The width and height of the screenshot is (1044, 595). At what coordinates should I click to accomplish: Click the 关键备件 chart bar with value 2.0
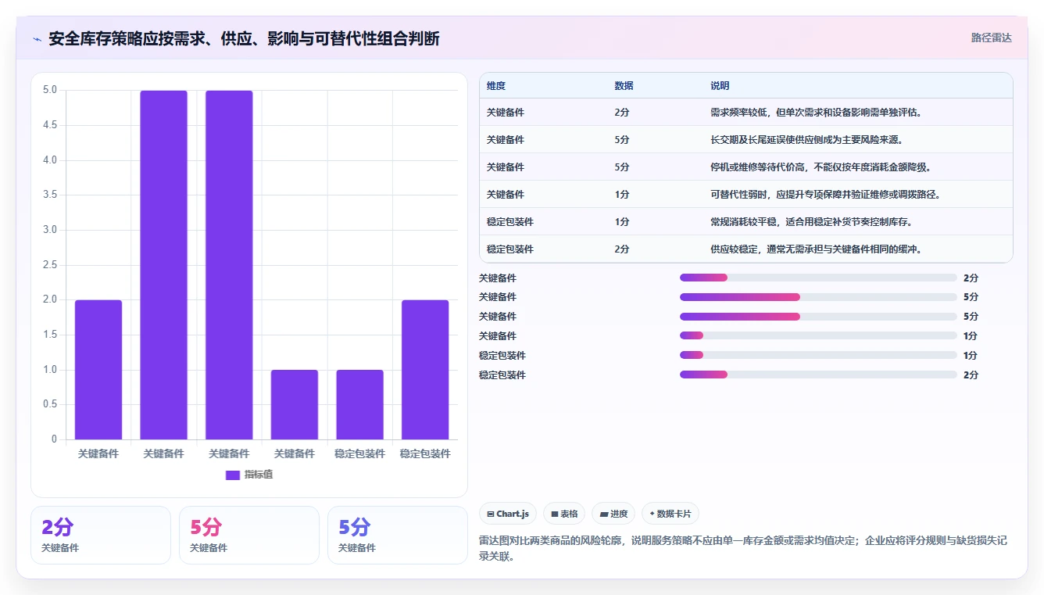(98, 370)
